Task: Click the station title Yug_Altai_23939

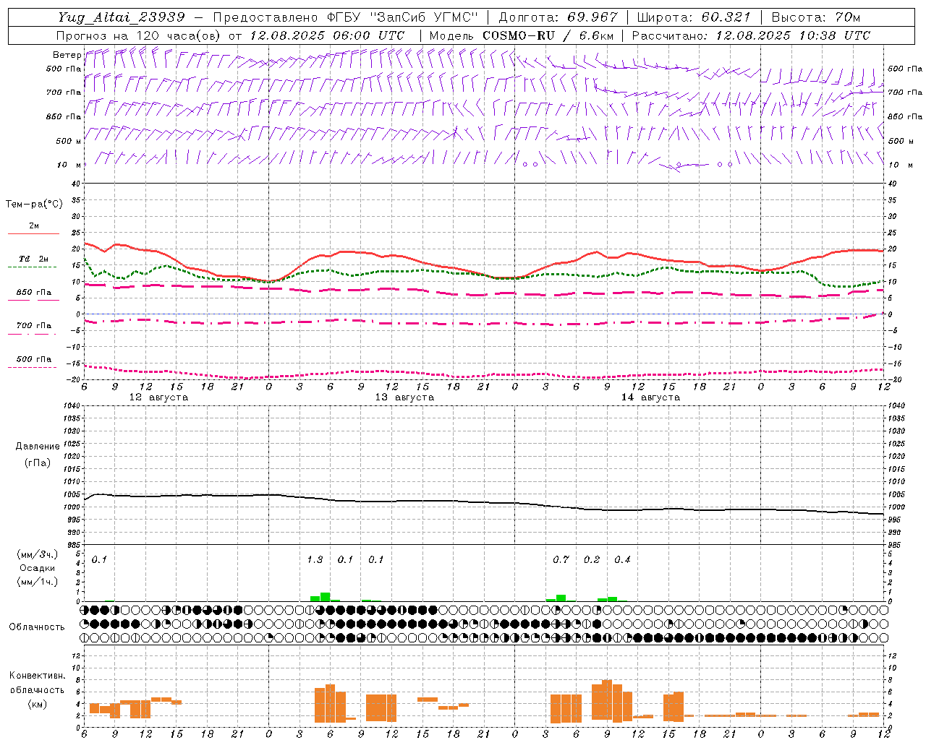Action: coord(122,17)
